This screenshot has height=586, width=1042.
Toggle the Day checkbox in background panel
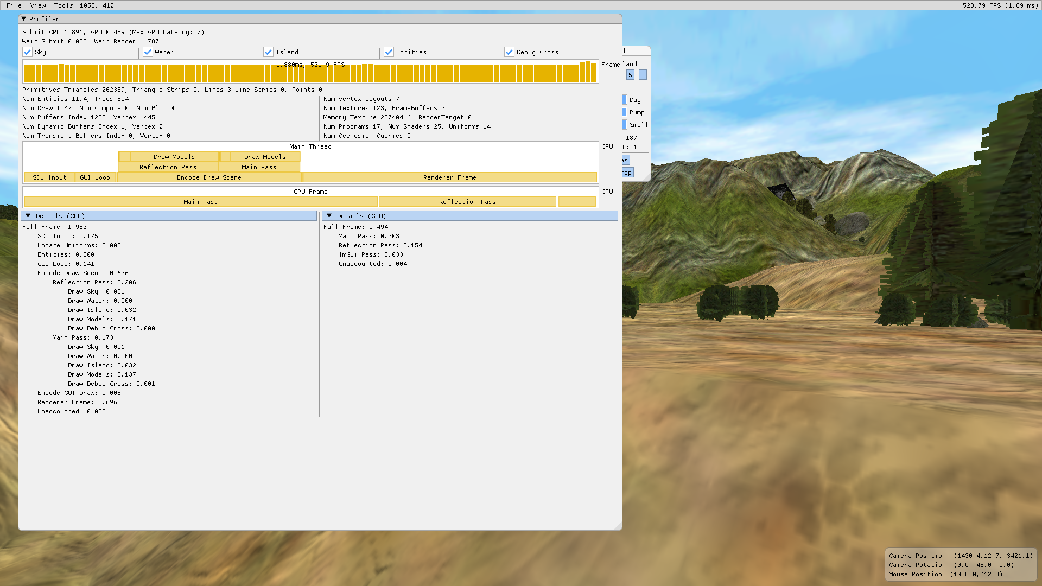[625, 100]
